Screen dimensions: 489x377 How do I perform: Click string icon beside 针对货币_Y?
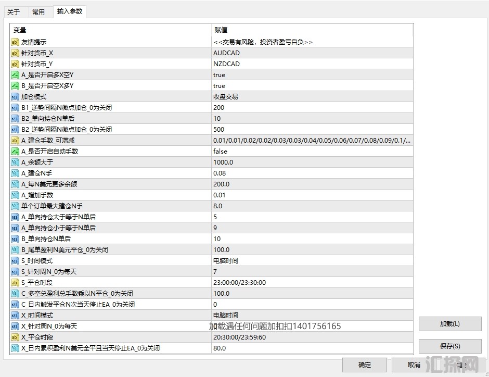click(x=15, y=64)
